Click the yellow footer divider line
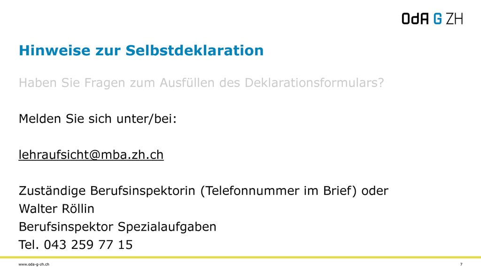The width and height of the screenshot is (481, 270). click(x=240, y=257)
